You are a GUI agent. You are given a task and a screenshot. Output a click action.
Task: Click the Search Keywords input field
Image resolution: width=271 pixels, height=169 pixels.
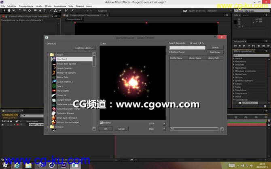click(x=187, y=48)
